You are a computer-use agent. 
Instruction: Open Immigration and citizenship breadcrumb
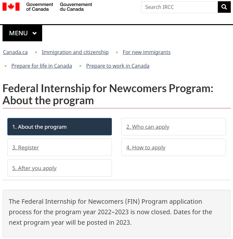click(75, 52)
